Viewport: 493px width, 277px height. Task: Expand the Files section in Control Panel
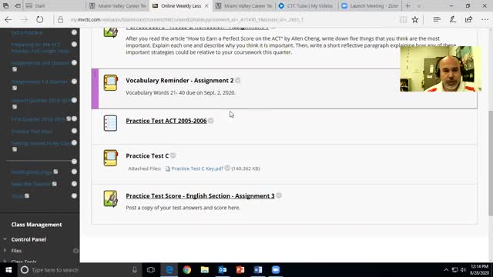click(x=5, y=251)
